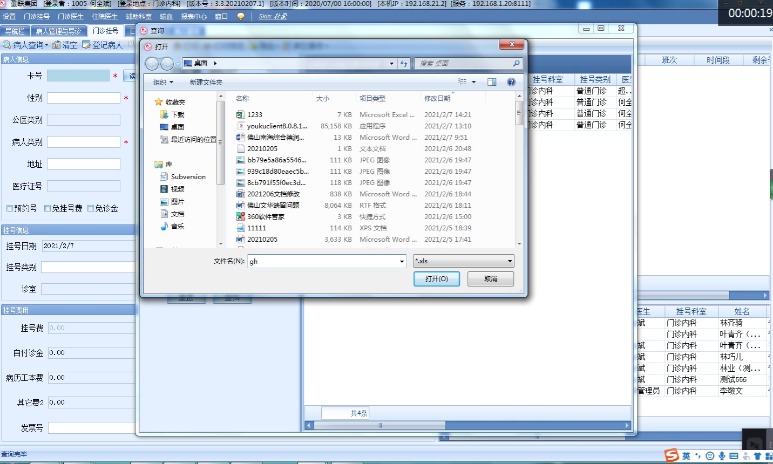
Task: Click the emoji smiley in input bar
Action: [x=710, y=456]
